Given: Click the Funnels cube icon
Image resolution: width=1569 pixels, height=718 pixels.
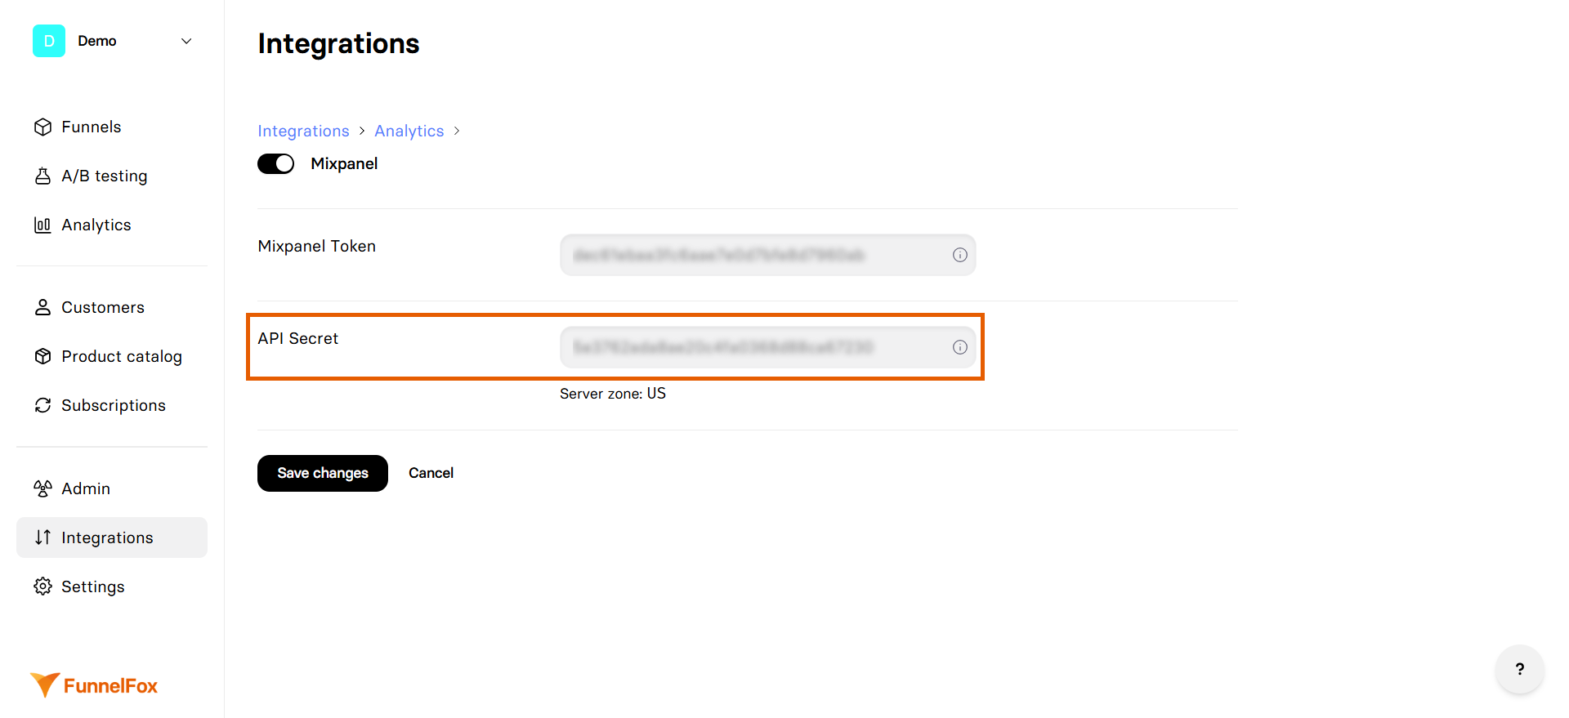Looking at the screenshot, I should (42, 127).
